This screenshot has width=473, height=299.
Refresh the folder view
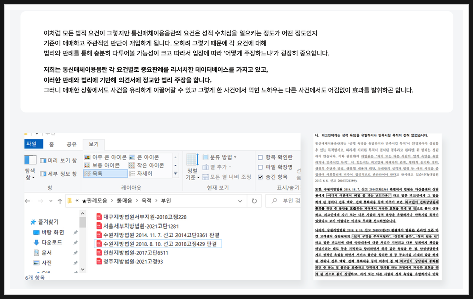(x=254, y=201)
